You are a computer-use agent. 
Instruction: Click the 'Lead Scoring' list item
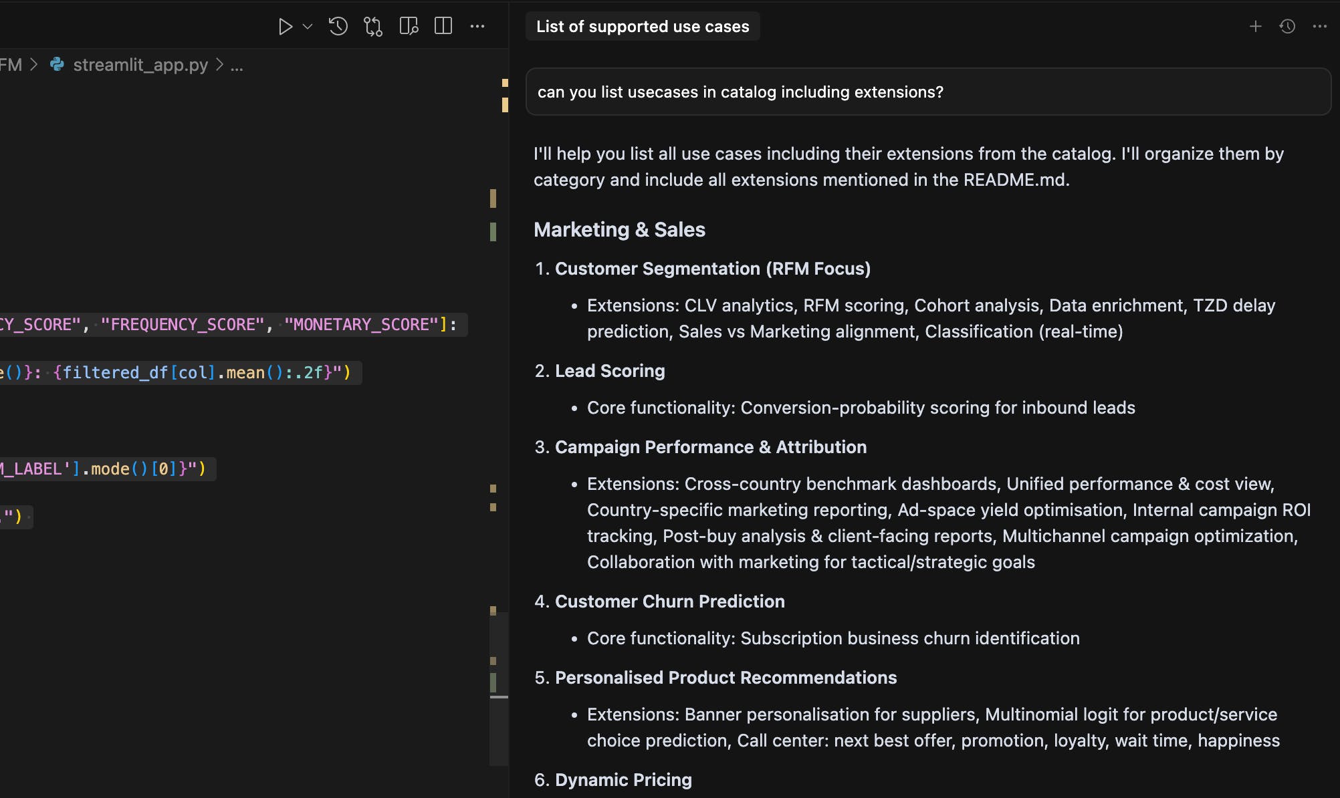click(x=610, y=371)
